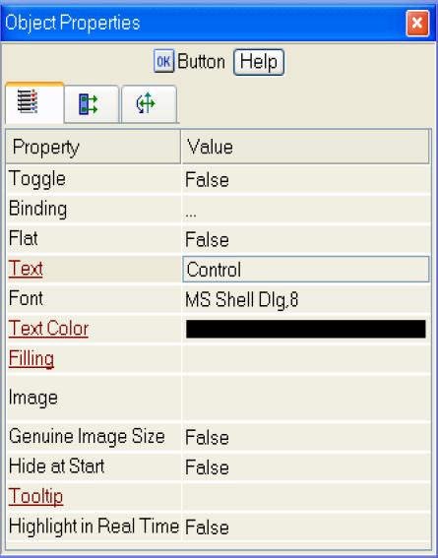Open the static properties tab with list icon
The image size is (438, 558).
[34, 103]
